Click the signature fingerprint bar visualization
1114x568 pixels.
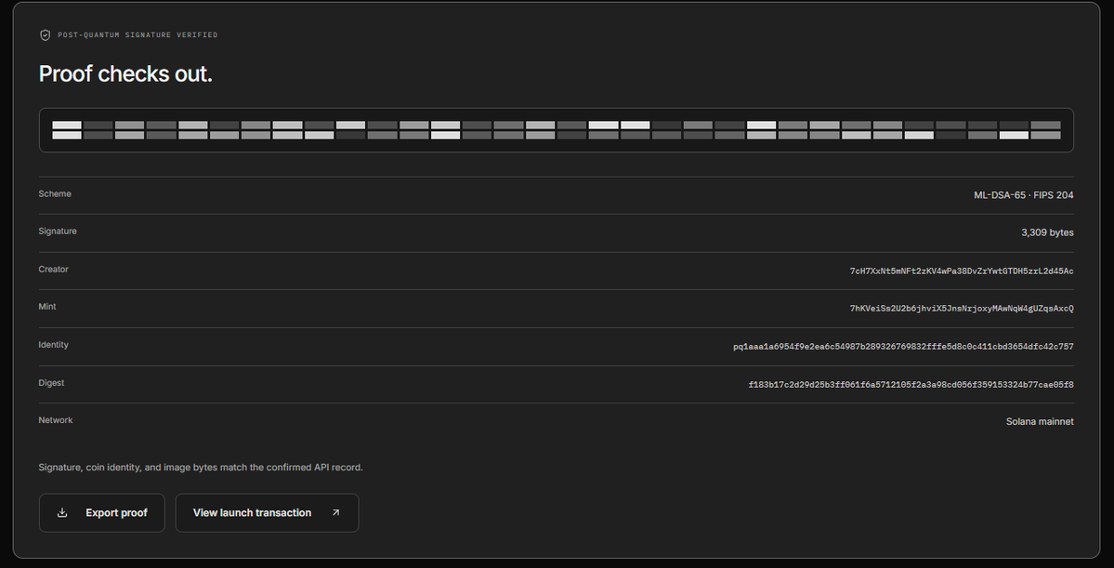point(557,130)
